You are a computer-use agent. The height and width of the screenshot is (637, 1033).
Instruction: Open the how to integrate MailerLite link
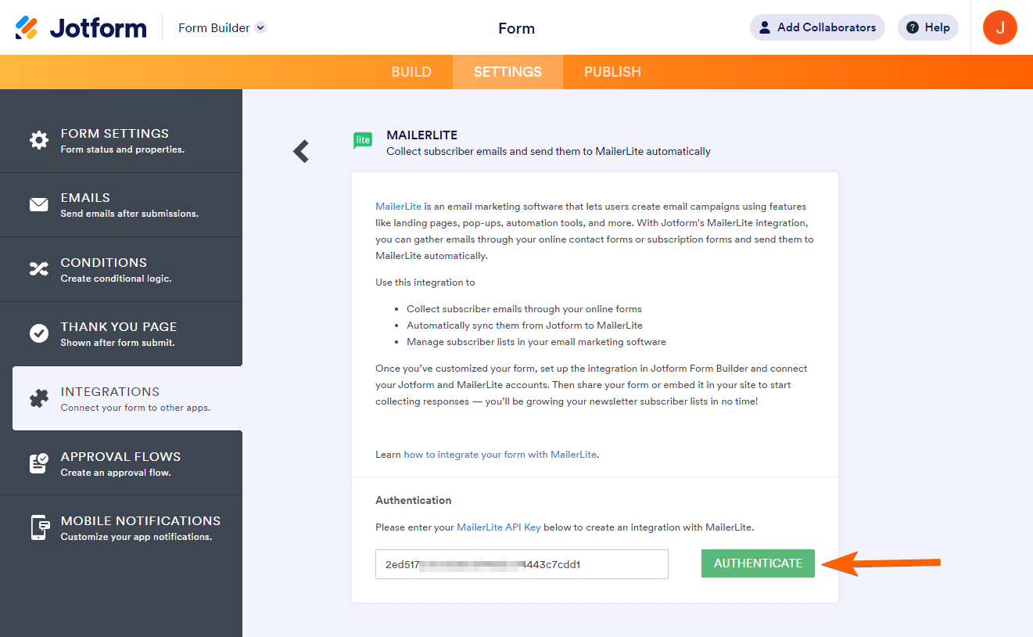(500, 455)
